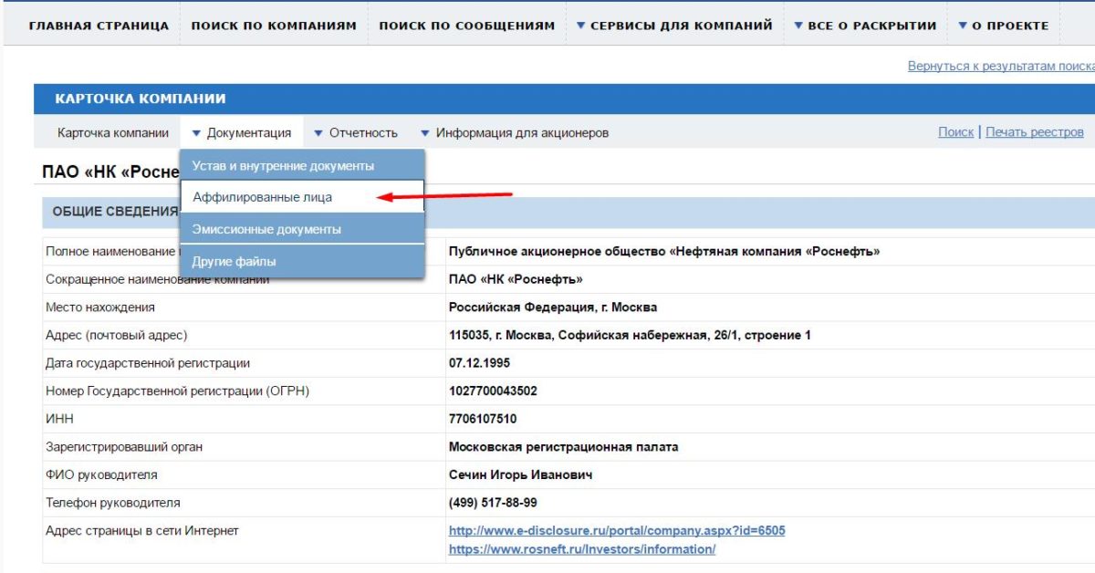Open the ГЛАВНАЯ СТРАНИЦА menu item

click(99, 26)
